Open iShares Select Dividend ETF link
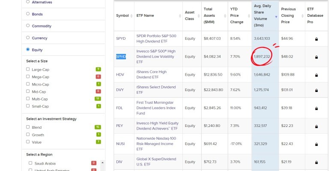 (x=156, y=90)
